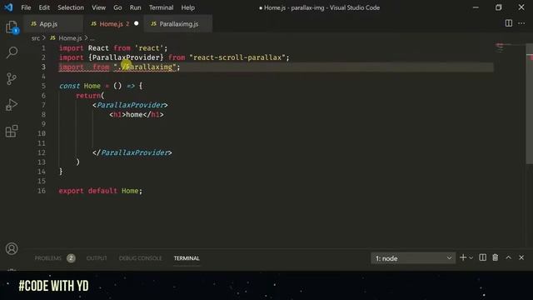Close the terminal panel
Screen dimensions: 533x300
(x=521, y=257)
